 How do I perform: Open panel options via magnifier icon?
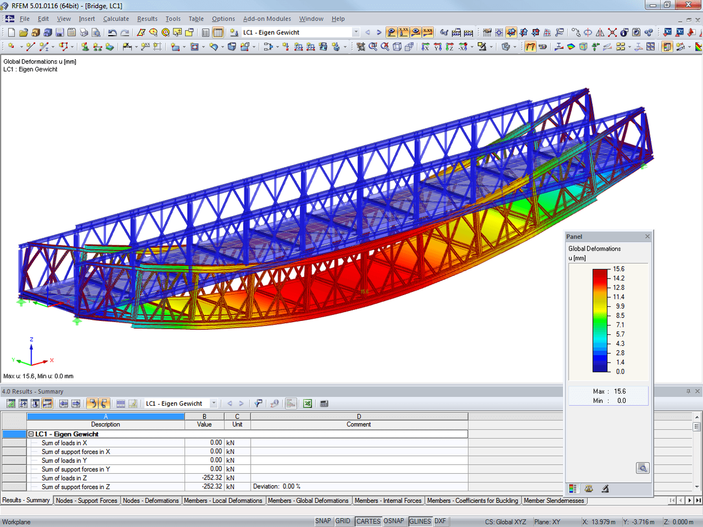pos(643,468)
